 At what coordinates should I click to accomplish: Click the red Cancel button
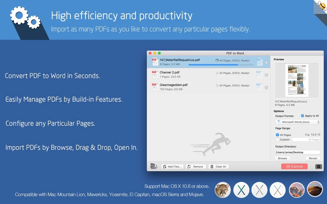coord(294,166)
